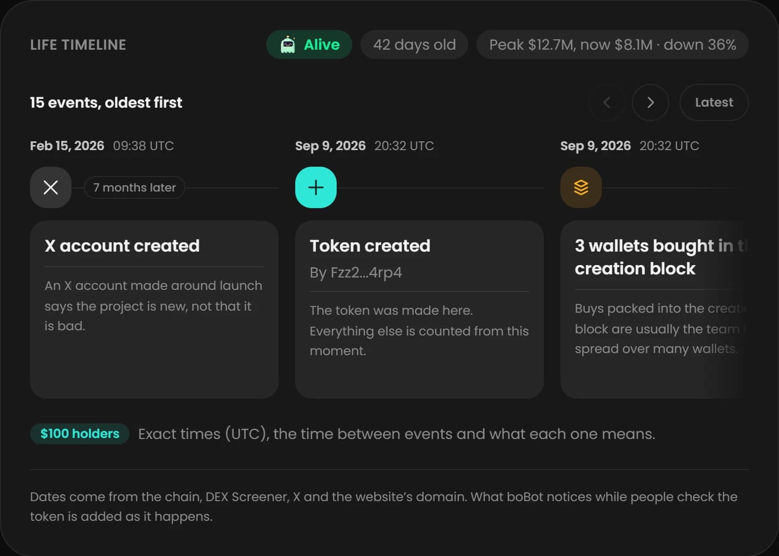This screenshot has height=556, width=779.
Task: Click the Feb 15, 2026 date label
Action: 67,146
